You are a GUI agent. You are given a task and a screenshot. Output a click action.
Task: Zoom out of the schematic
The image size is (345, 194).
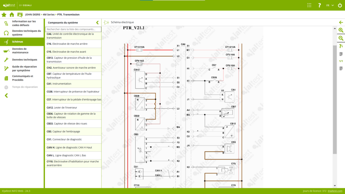341,38
